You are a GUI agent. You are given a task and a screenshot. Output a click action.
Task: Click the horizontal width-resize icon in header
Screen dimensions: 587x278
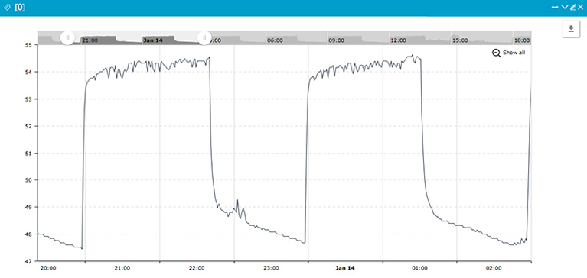point(555,8)
